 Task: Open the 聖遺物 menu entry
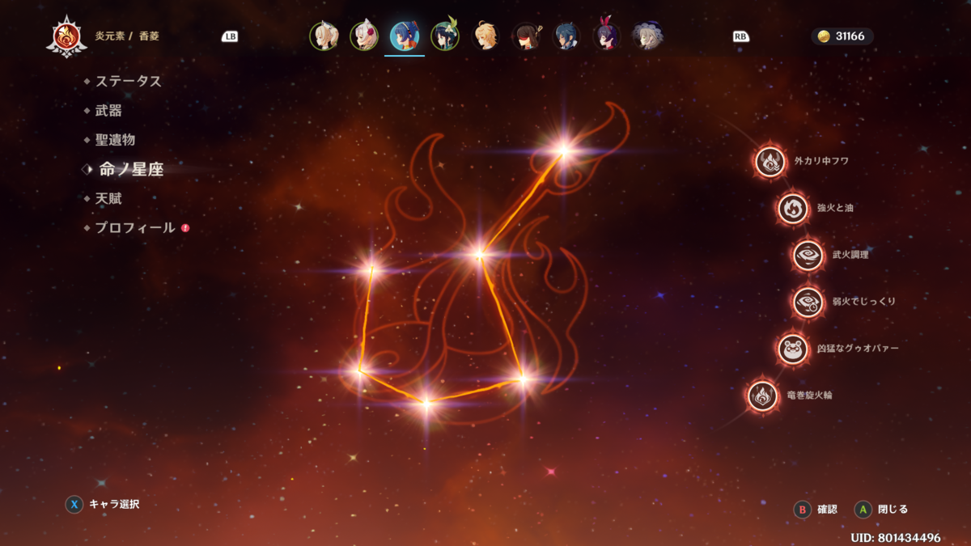tap(115, 140)
